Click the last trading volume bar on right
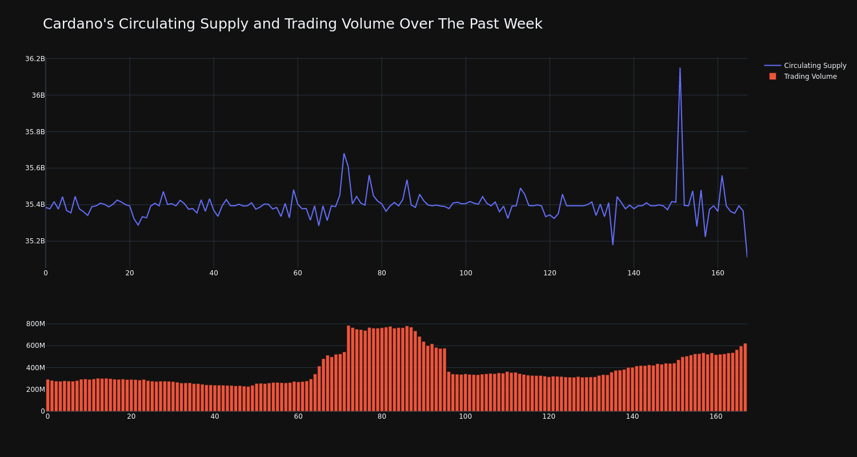Image resolution: width=857 pixels, height=457 pixels. (x=745, y=377)
